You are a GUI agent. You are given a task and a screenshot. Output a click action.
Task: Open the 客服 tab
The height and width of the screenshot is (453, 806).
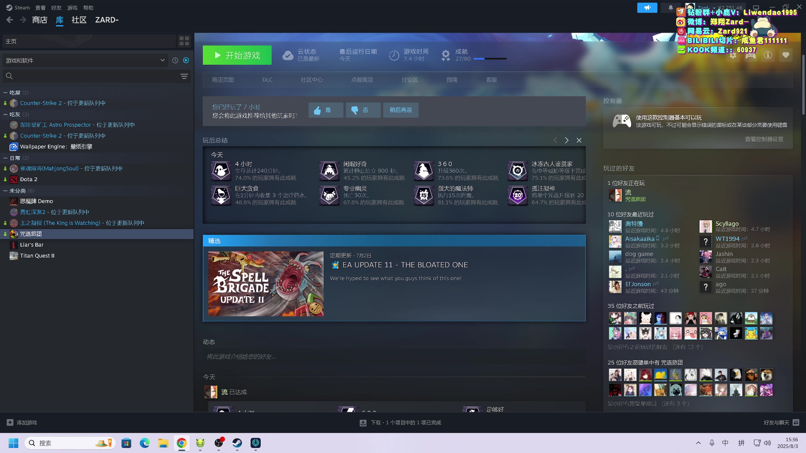491,80
